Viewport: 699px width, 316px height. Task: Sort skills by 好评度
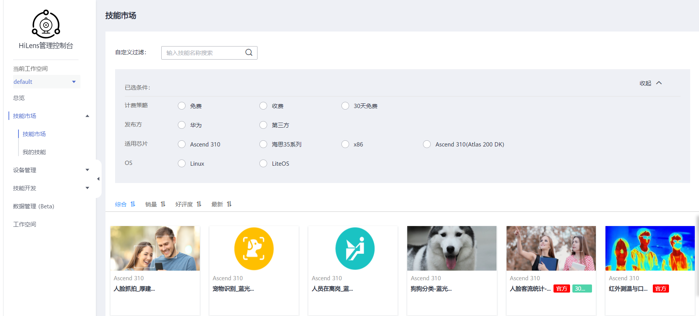tap(184, 204)
